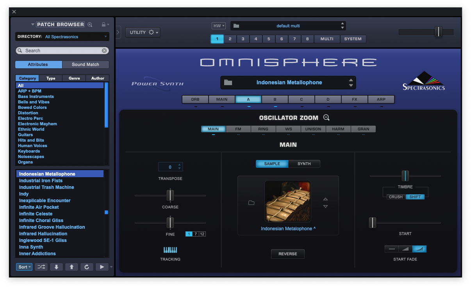471x288 pixels.
Task: Open the Sort dropdown
Action: (x=24, y=267)
